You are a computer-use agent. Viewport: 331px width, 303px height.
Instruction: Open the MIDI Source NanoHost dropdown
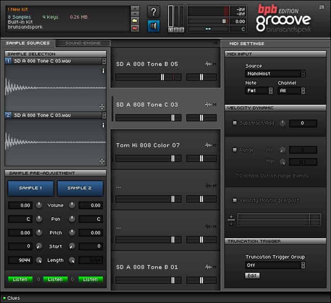tap(275, 74)
